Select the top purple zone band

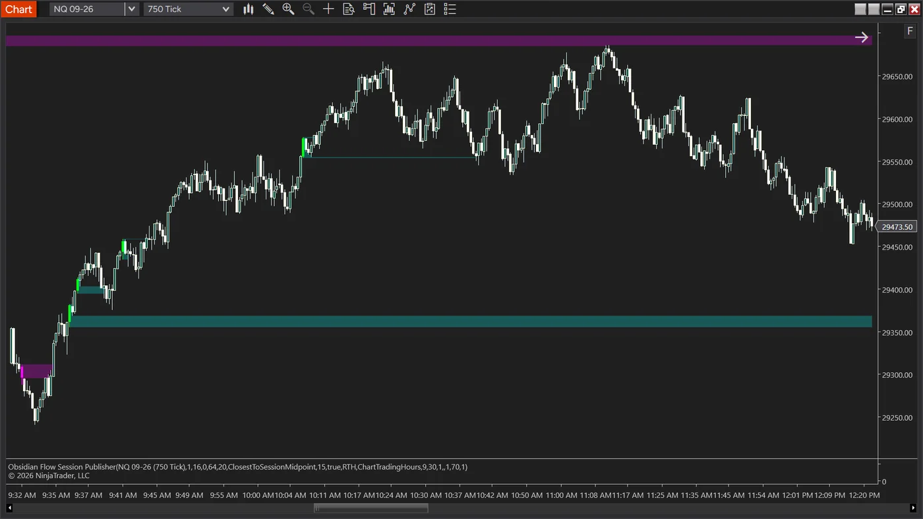click(x=439, y=41)
